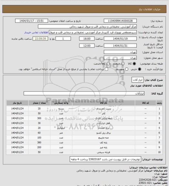Click the کد کالا column header
Viewport: 169px width, 186px height.
tap(145, 103)
